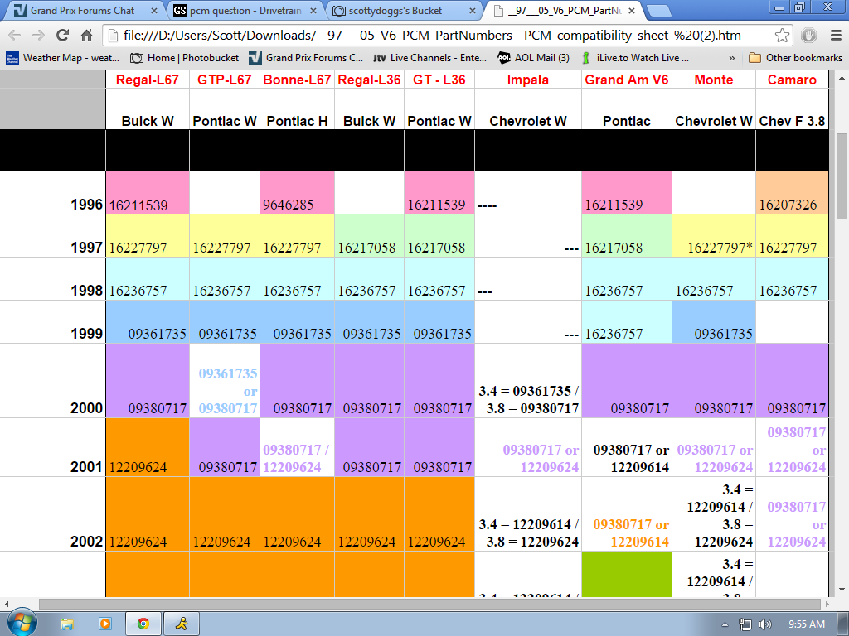Image resolution: width=849 pixels, height=636 pixels.
Task: Bookmark this page with the star icon
Action: click(782, 36)
